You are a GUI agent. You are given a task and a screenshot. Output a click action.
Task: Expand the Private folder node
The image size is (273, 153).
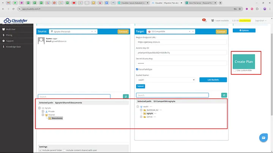43,111
